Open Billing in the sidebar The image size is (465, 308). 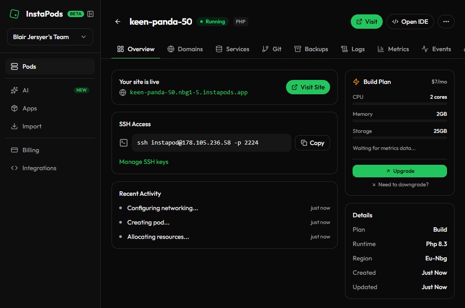(50, 150)
